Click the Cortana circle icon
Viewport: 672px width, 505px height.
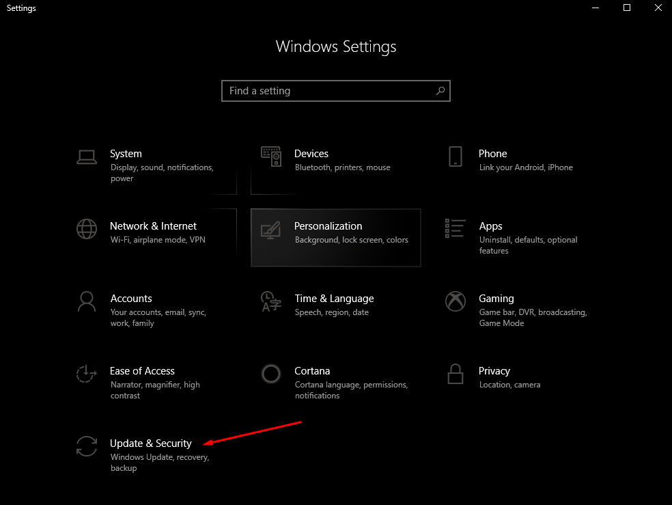point(271,374)
